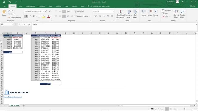198x111 pixels.
Task: Click the Delete cells icon
Action: pyautogui.click(x=150, y=12)
